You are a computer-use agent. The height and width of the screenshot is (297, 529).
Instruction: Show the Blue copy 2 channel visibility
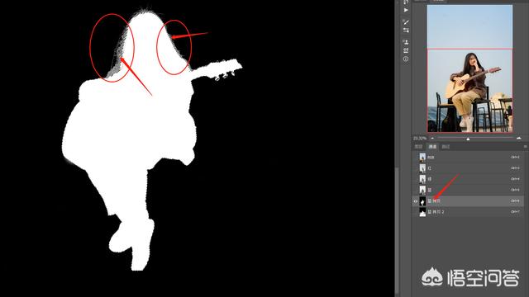tap(416, 212)
